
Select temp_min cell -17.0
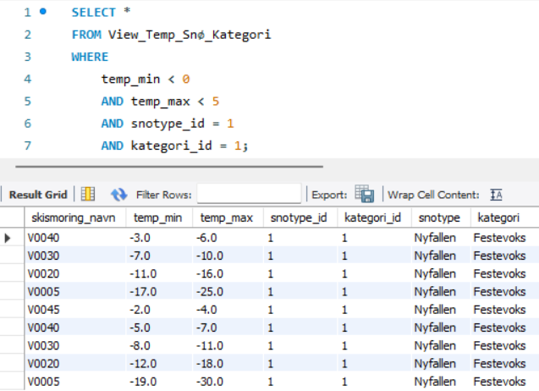coord(159,292)
